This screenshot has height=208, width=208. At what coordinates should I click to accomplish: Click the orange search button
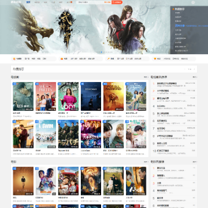[x=117, y=2]
